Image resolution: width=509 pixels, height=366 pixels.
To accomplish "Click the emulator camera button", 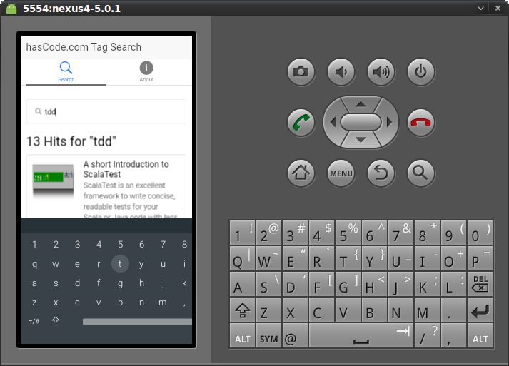I will (x=301, y=72).
